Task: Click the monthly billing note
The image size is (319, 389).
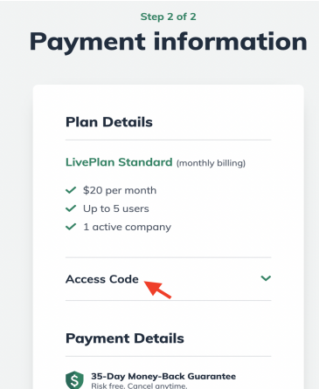Action: coord(211,163)
